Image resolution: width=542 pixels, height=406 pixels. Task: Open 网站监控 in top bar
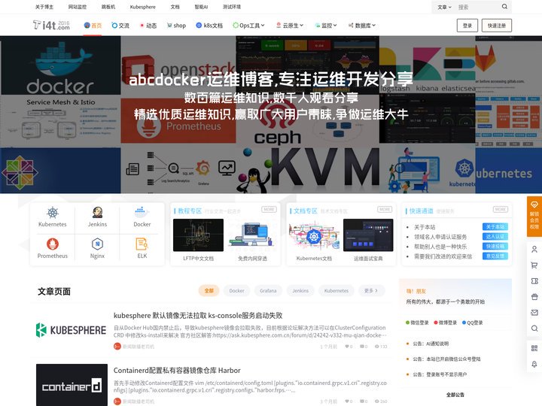click(x=77, y=7)
